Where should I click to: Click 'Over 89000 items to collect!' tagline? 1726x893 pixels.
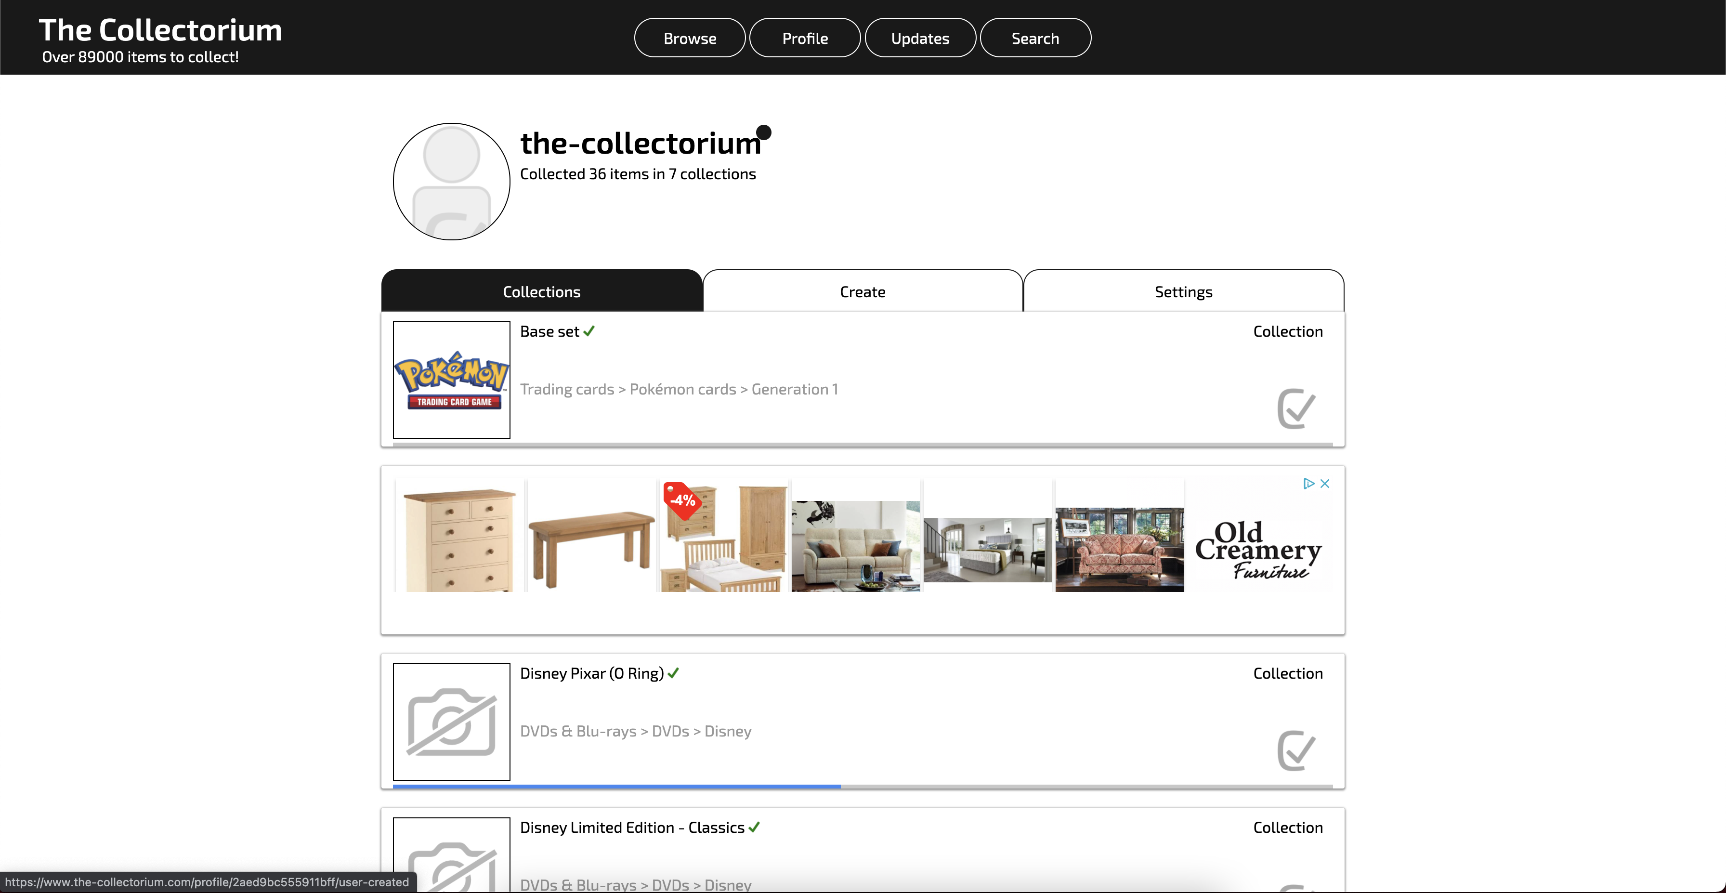(x=140, y=57)
